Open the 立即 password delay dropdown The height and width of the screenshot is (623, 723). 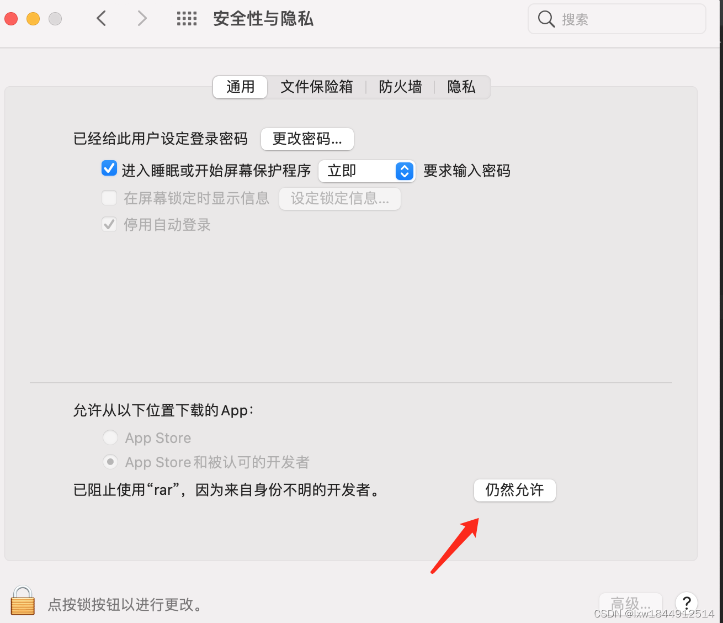point(367,171)
